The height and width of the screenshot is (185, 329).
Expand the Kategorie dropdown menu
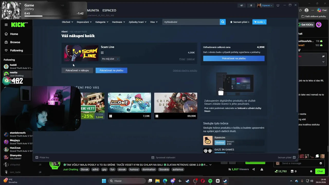(102, 22)
